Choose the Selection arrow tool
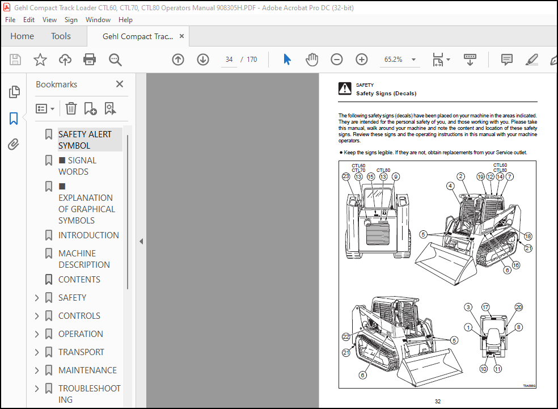Image resolution: width=558 pixels, height=409 pixels. (287, 60)
